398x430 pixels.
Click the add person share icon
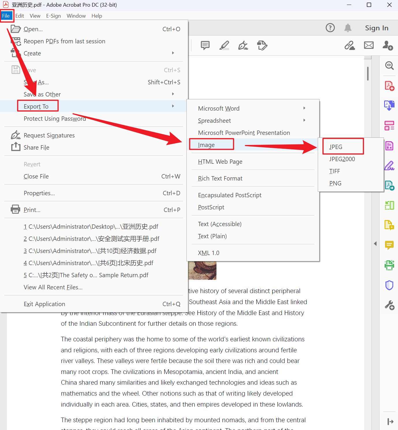(x=388, y=45)
